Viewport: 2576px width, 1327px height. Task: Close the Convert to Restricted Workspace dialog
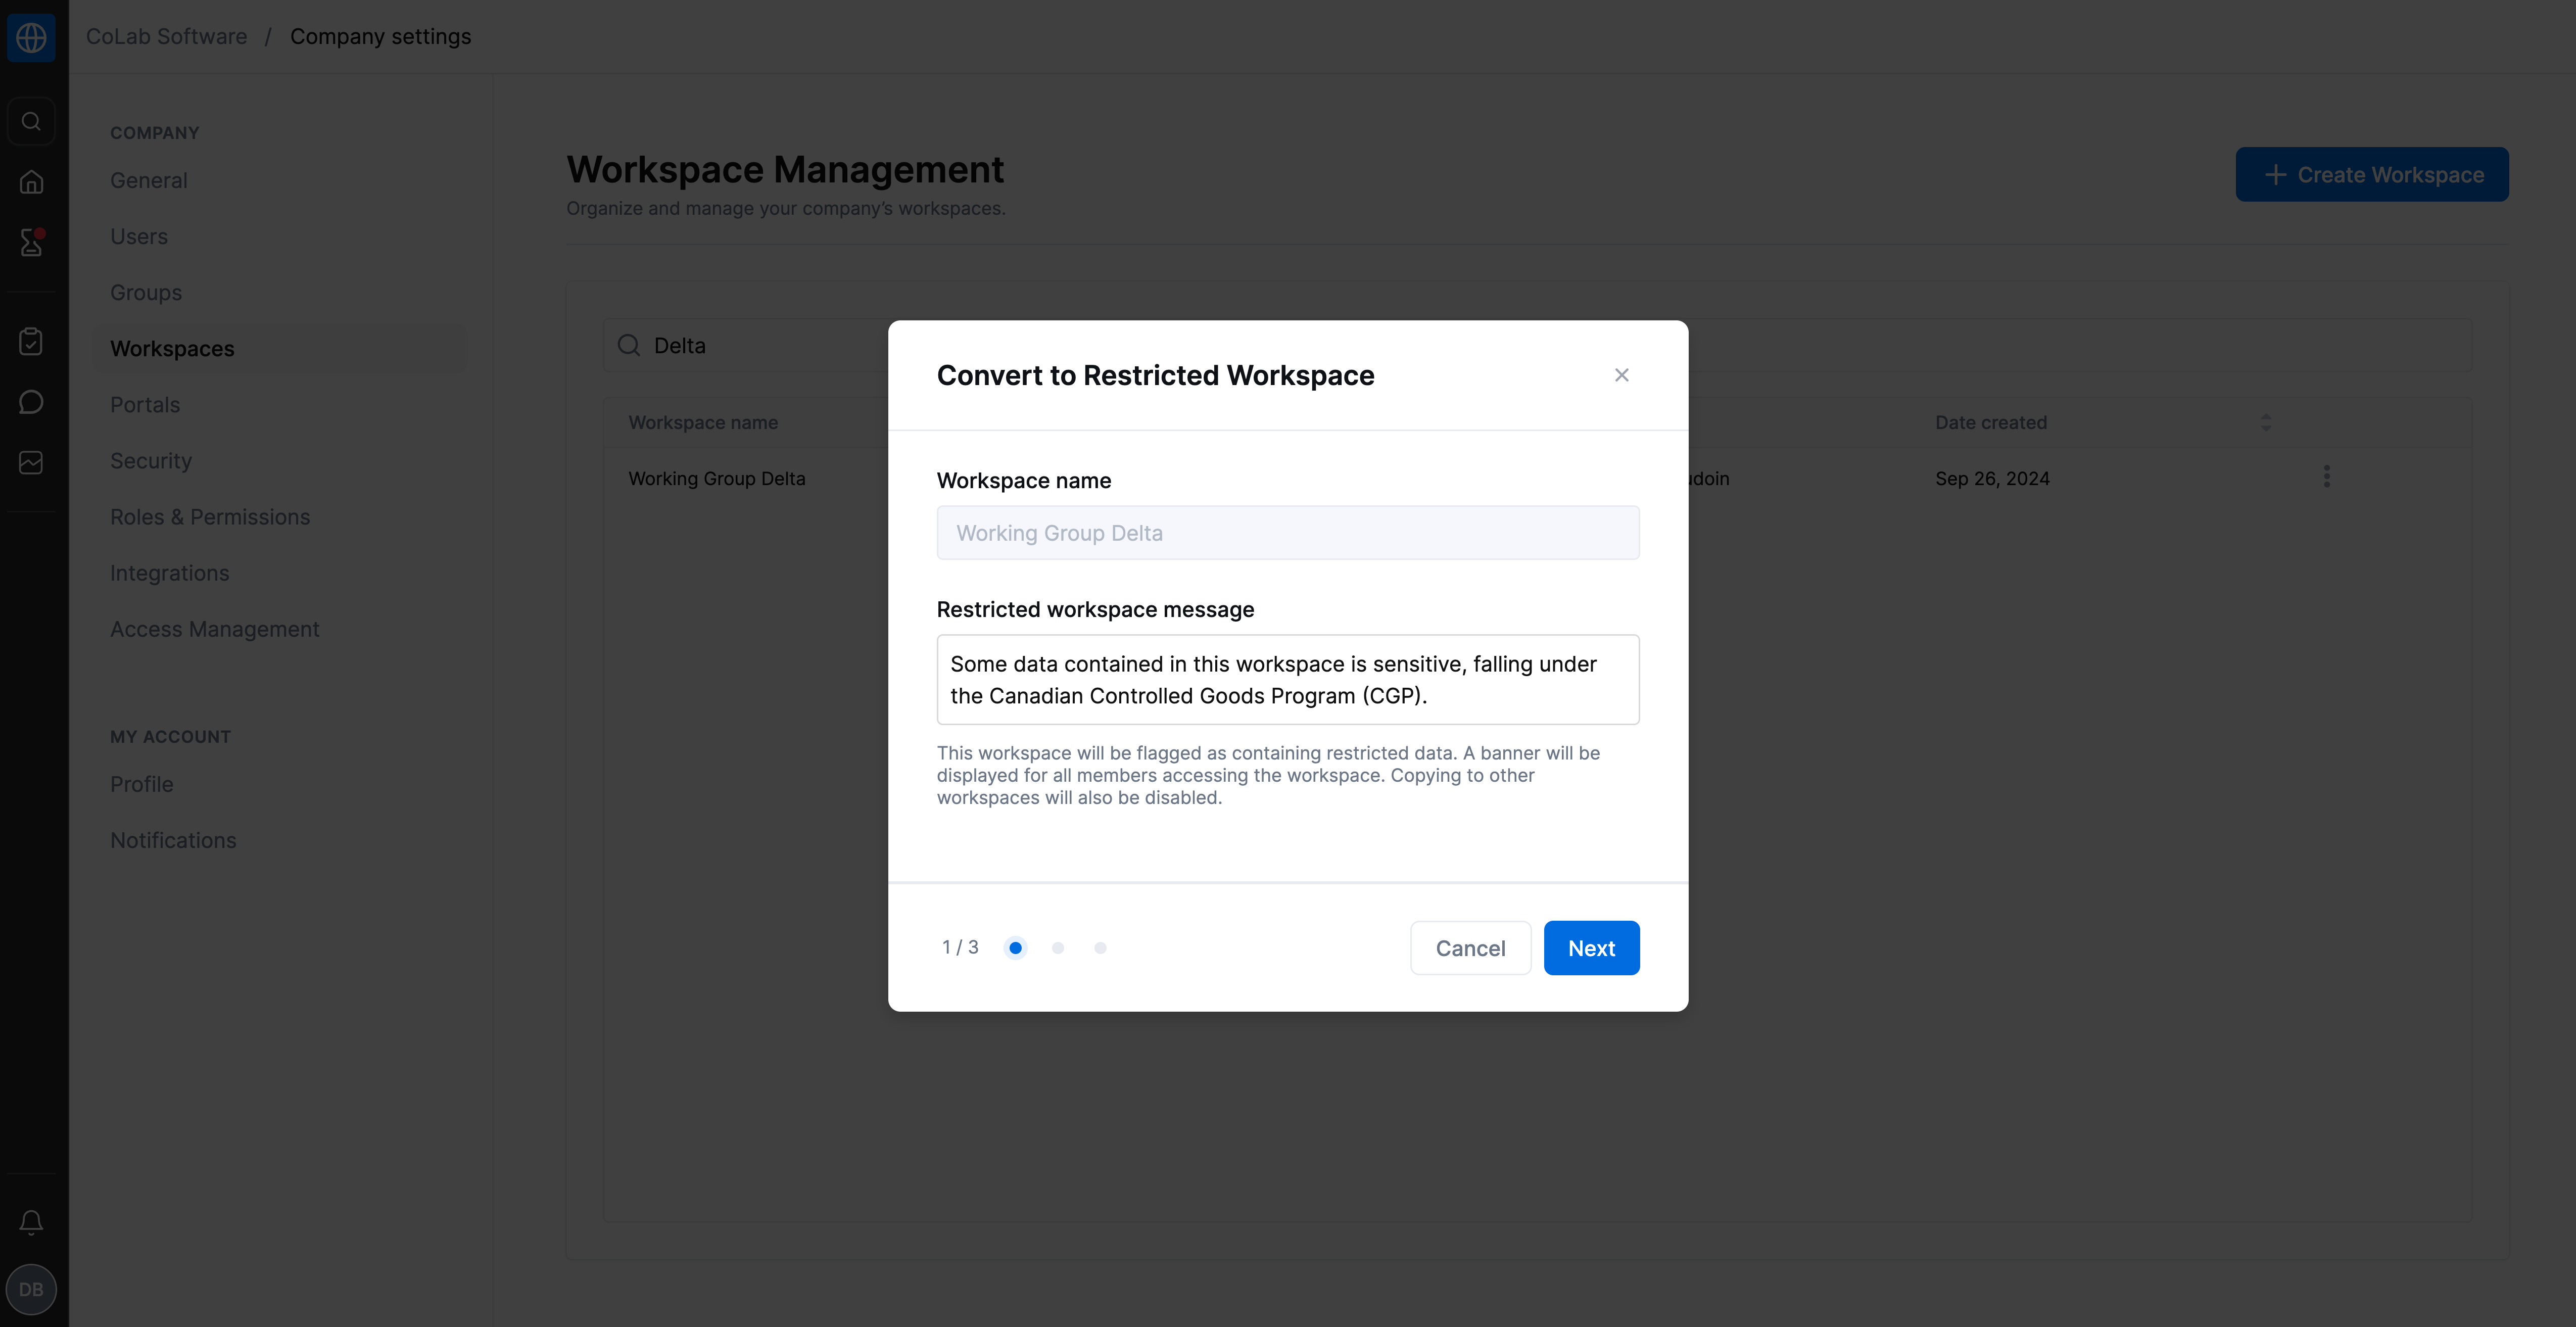tap(1621, 375)
